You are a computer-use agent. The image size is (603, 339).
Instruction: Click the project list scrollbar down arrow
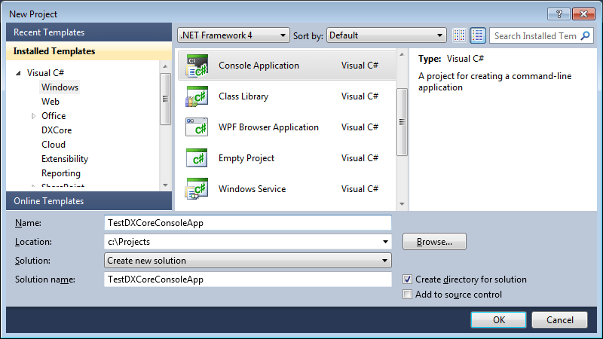click(x=402, y=204)
